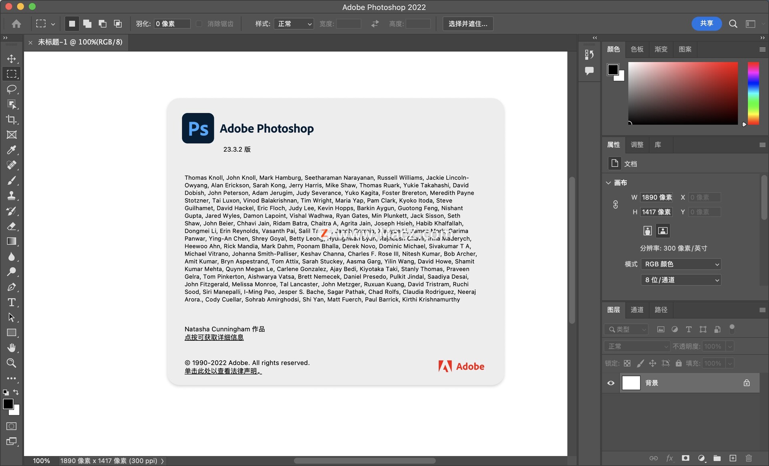Click the Home icon in options bar
Image resolution: width=769 pixels, height=466 pixels.
pyautogui.click(x=16, y=24)
